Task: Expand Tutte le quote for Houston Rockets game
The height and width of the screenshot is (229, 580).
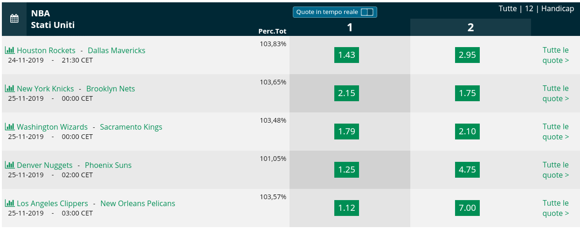Action: click(556, 55)
